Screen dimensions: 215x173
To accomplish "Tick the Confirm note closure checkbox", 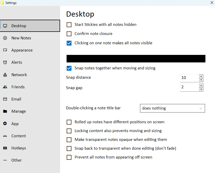I will pos(69,34).
